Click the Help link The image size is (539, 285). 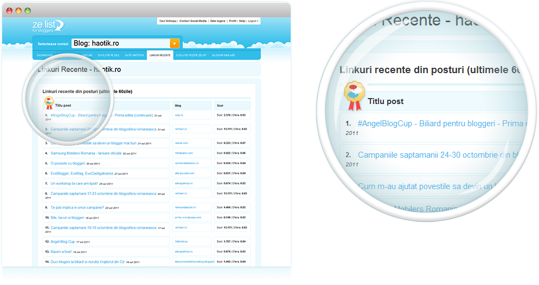[242, 21]
